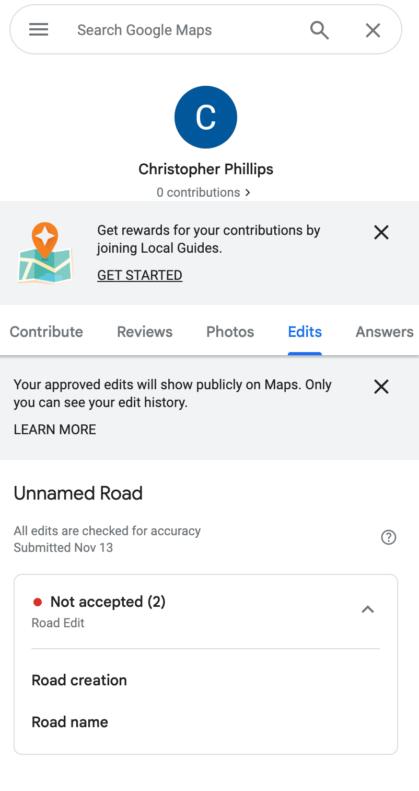Go to the Answers tab
The height and width of the screenshot is (791, 419).
coord(385,332)
